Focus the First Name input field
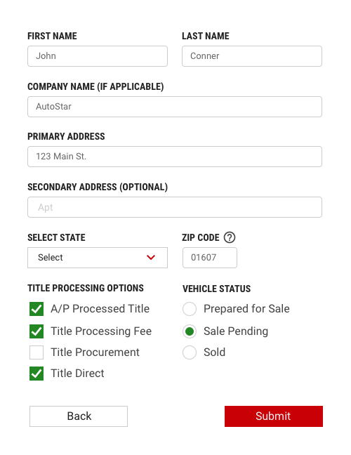The image size is (351, 455). click(x=98, y=56)
